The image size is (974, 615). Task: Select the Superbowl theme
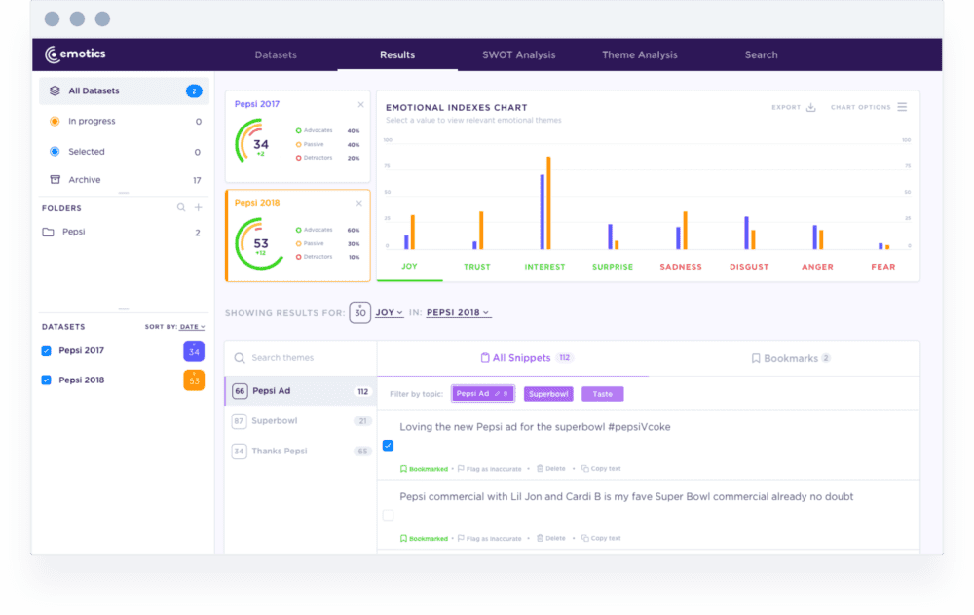click(301, 420)
